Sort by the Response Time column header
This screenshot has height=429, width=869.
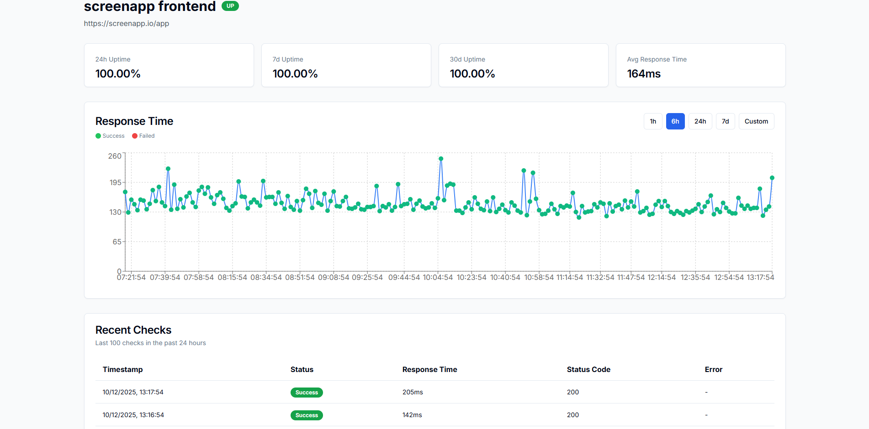(x=429, y=370)
